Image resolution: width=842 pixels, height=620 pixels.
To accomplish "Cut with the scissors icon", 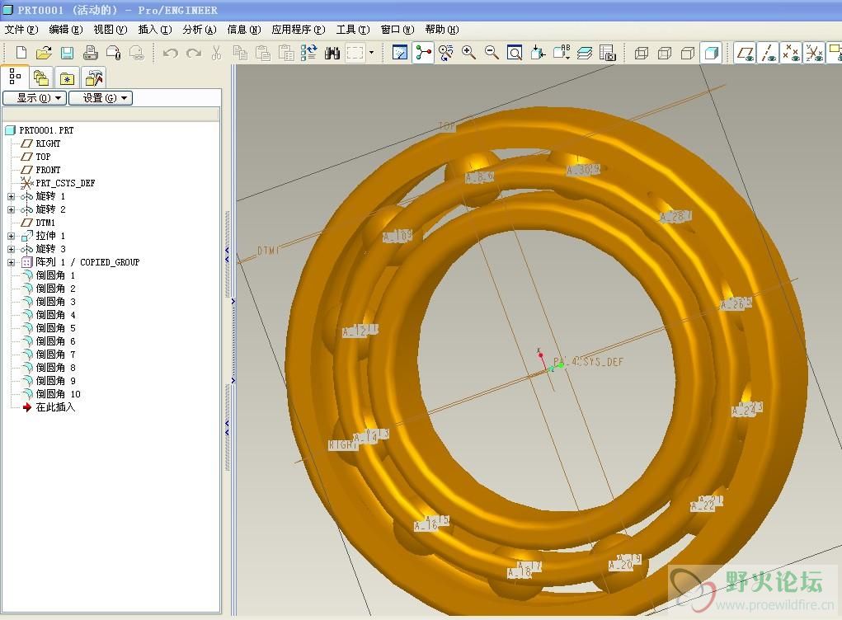I will 216,53.
